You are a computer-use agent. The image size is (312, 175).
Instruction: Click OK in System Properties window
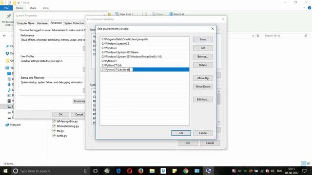click(x=60, y=114)
